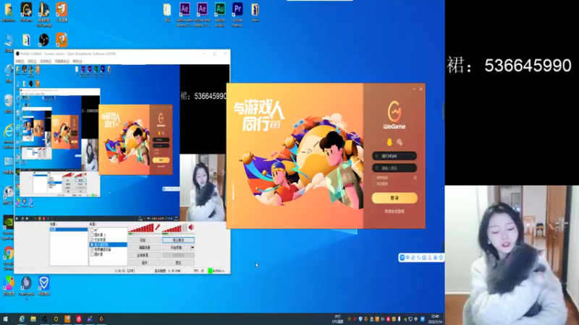The width and height of the screenshot is (579, 325).
Task: Open the Internet Explorer desktop icon
Action: click(9, 136)
